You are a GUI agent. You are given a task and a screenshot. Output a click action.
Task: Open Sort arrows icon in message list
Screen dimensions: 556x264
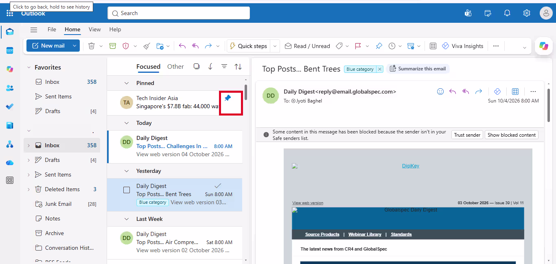(x=238, y=66)
